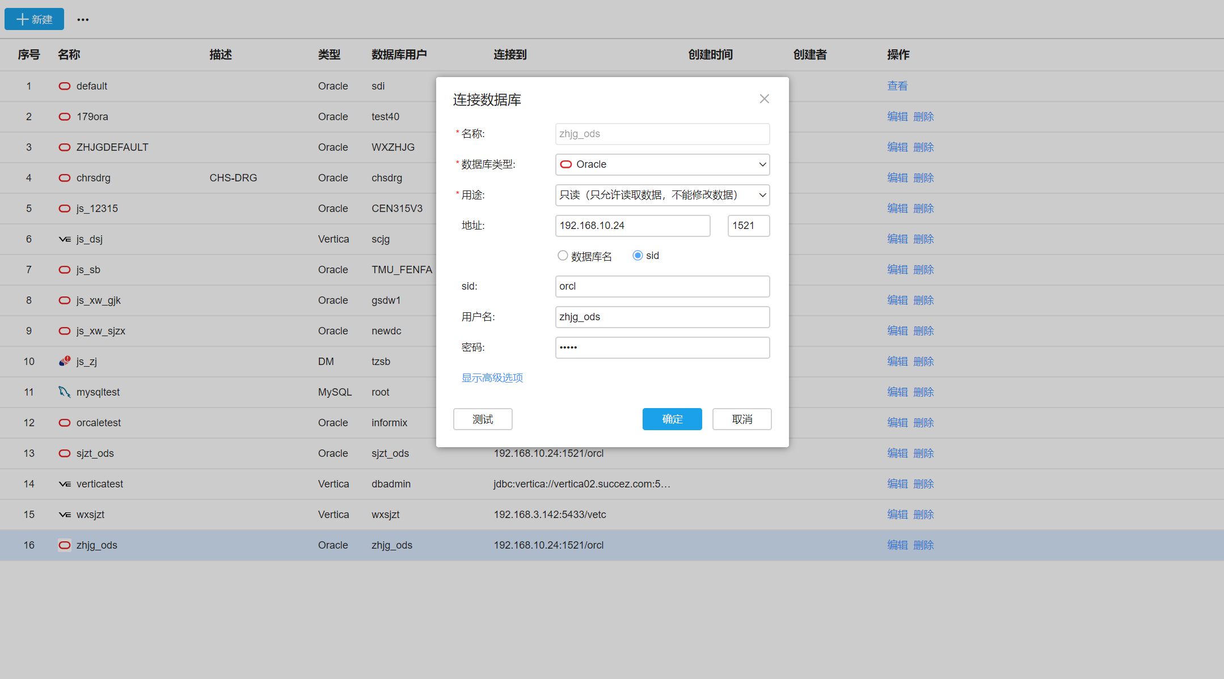The width and height of the screenshot is (1224, 679).
Task: Click the Oracle icon beside js_12315
Action: [x=65, y=209]
